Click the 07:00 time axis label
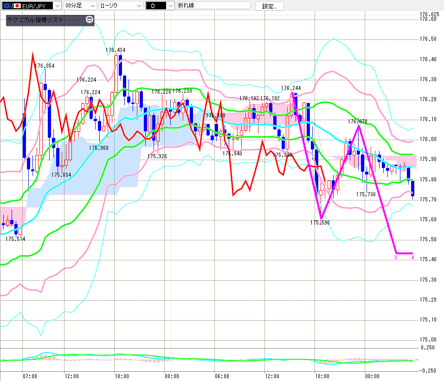This screenshot has width=444, height=381. click(30, 376)
